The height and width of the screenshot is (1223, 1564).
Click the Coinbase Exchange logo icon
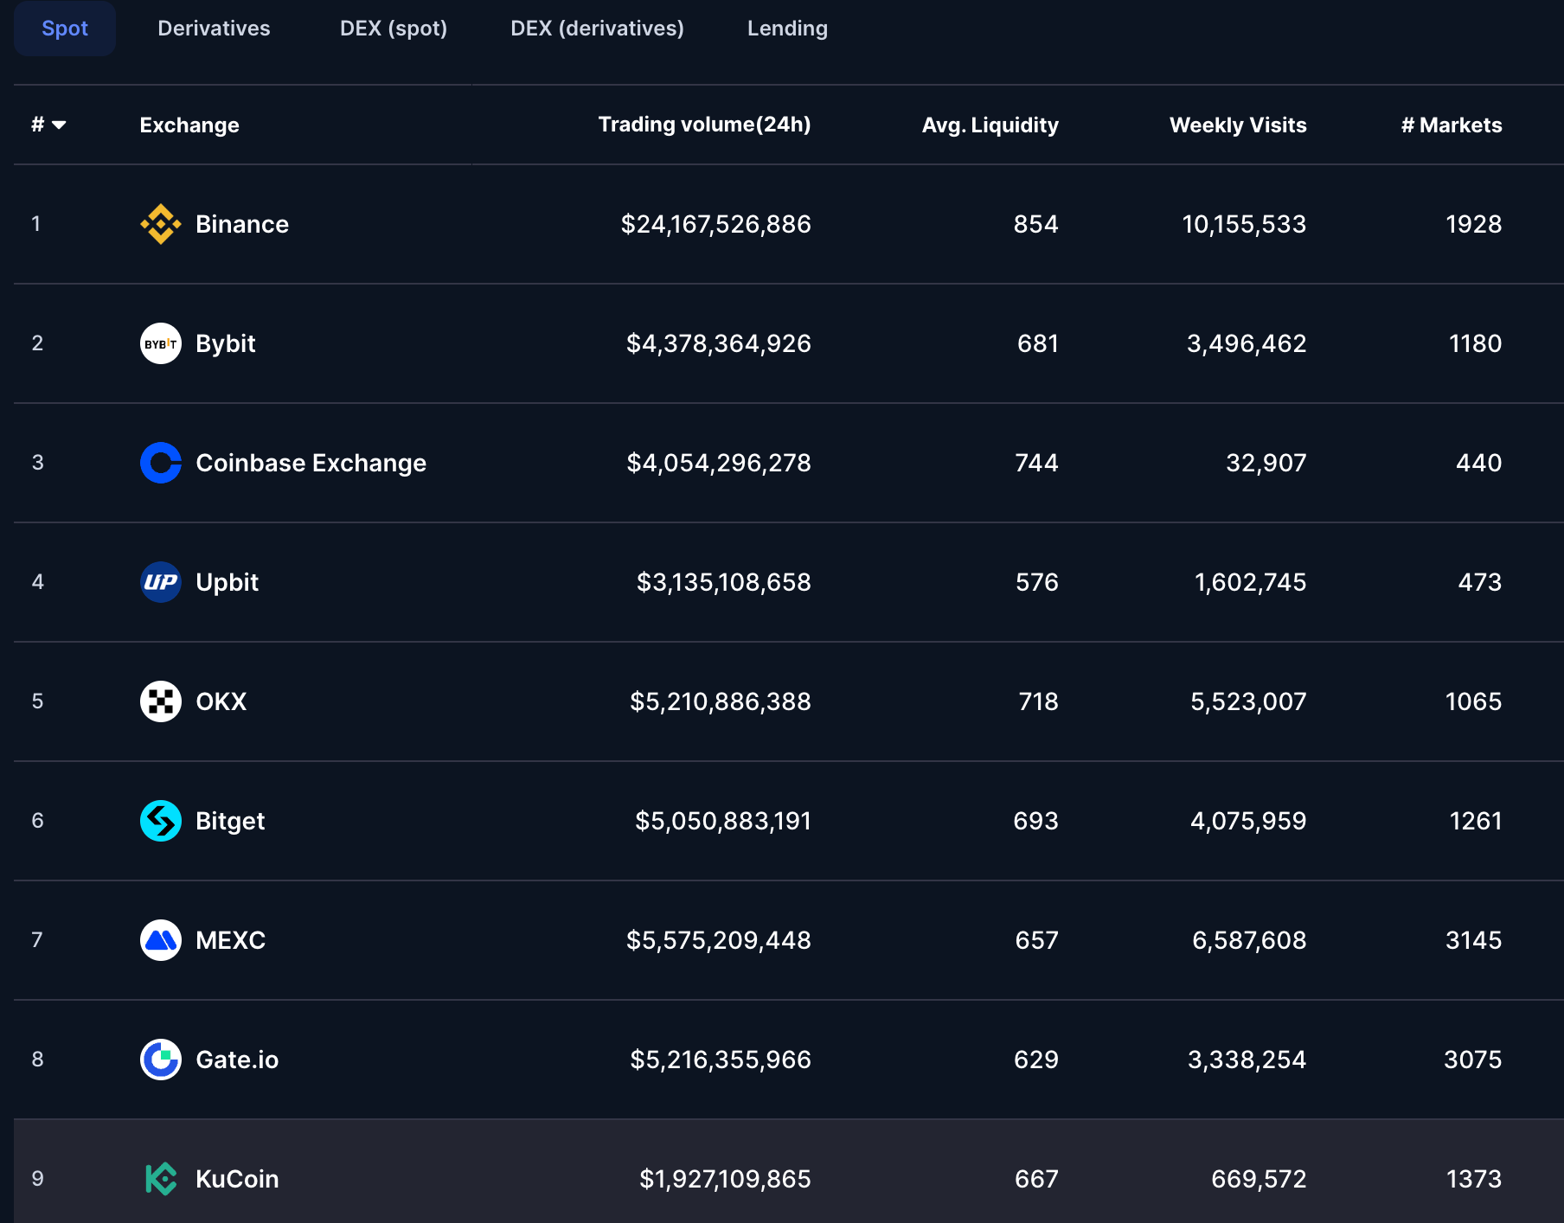161,463
